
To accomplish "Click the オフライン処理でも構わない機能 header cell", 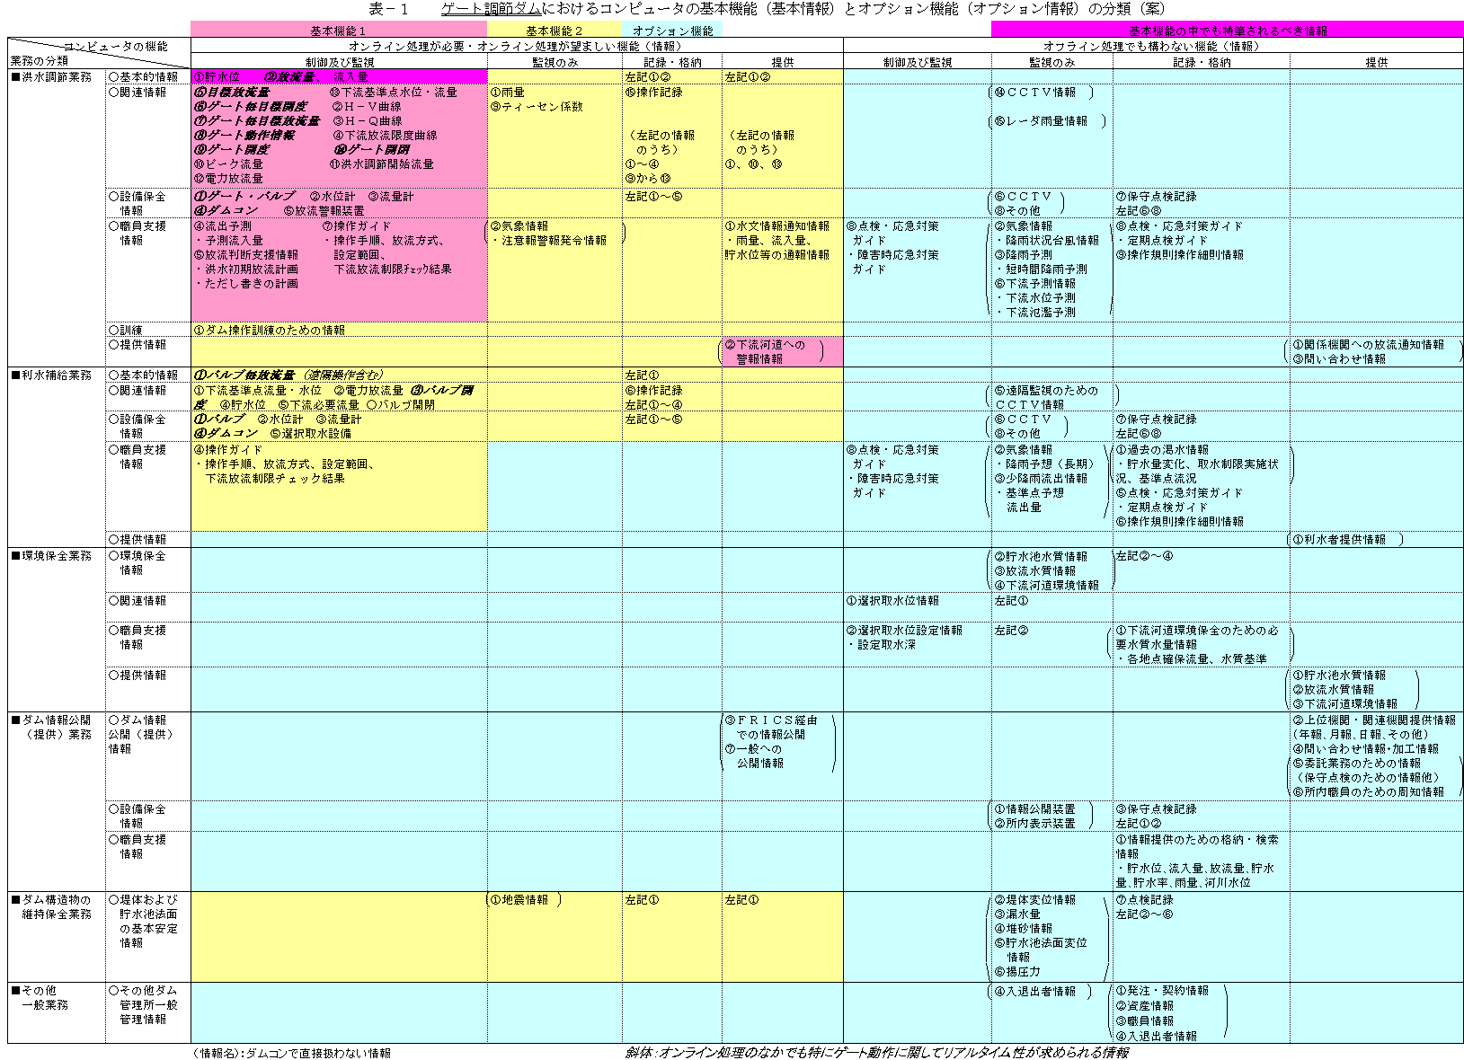I will pos(1152,46).
